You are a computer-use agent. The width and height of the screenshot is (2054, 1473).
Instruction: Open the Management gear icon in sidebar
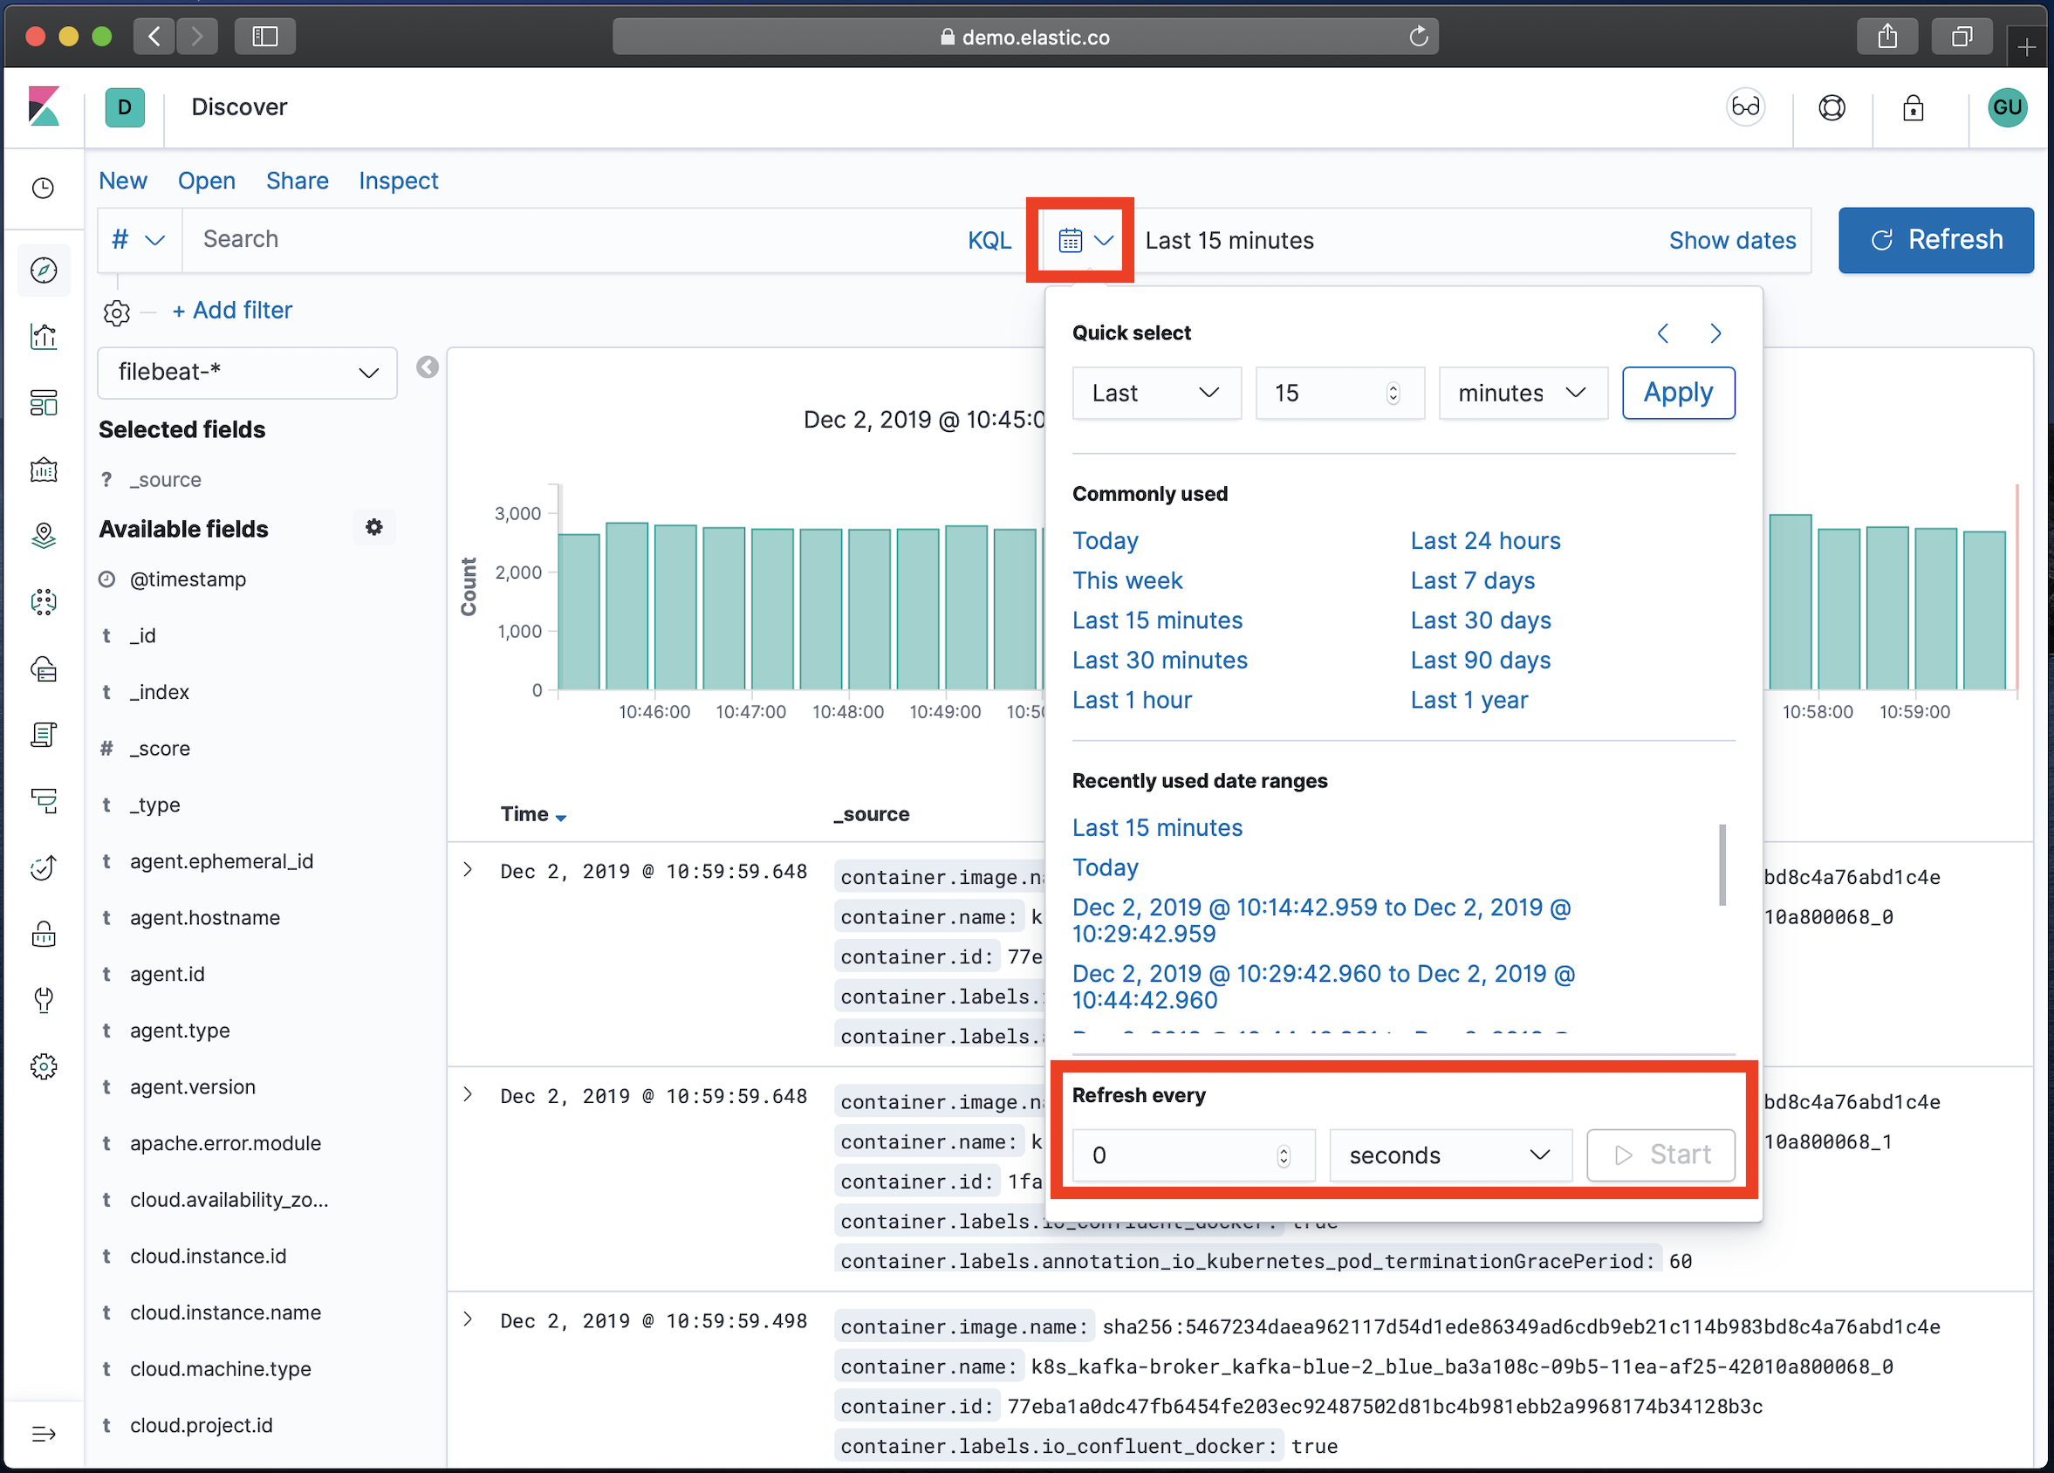(x=44, y=1066)
